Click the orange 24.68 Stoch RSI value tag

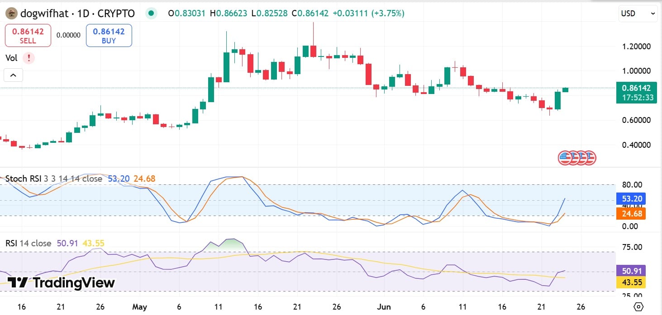pos(631,213)
